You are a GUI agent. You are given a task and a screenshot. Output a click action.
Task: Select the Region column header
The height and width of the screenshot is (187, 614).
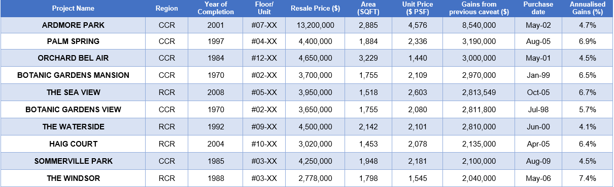pos(167,9)
